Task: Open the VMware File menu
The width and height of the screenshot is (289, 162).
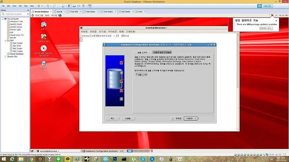Action: (3, 6)
